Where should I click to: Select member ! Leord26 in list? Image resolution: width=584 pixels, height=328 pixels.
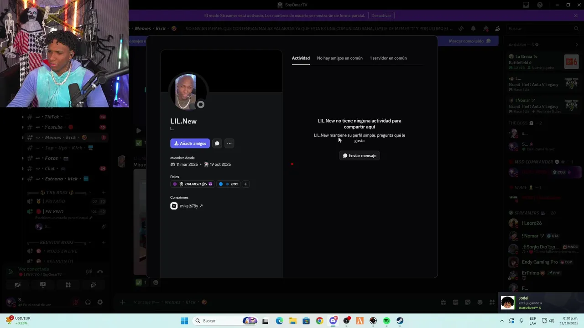click(x=543, y=223)
